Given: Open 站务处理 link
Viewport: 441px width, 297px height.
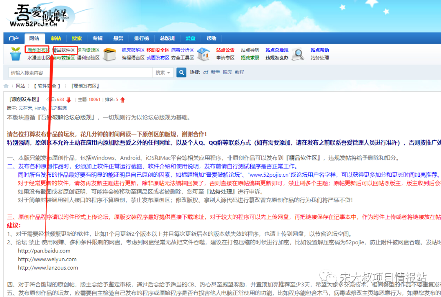Looking at the screenshot, I should point(320,58).
